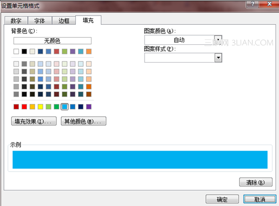Switch to the 数字 tab
This screenshot has height=206, width=279.
(x=16, y=20)
